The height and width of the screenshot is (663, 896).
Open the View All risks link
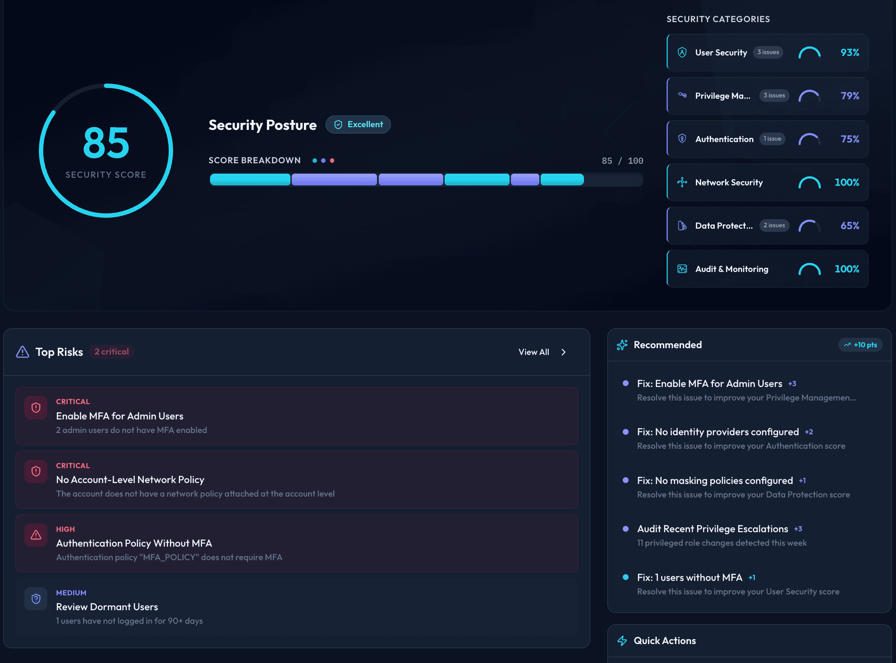533,352
